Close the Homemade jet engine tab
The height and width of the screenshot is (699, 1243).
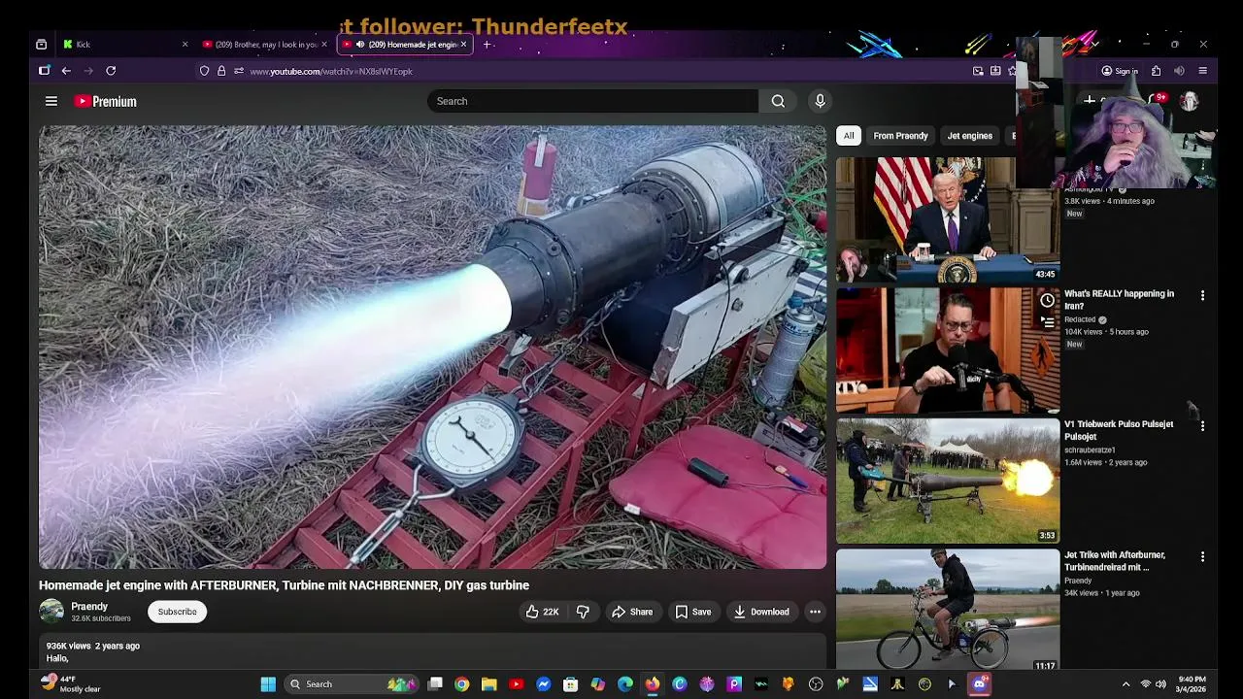[x=463, y=44]
